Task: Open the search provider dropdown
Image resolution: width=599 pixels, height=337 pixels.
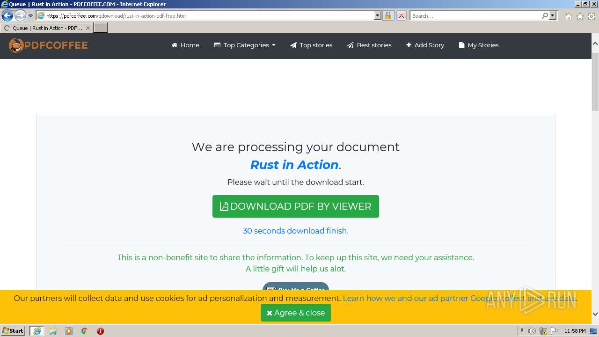Action: click(553, 15)
